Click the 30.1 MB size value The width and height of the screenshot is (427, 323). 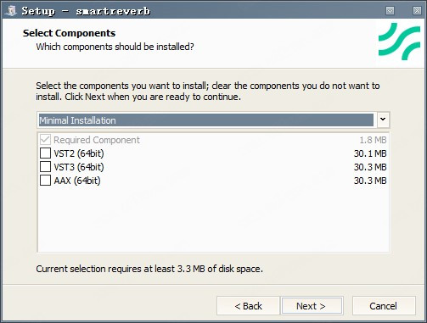pos(370,153)
